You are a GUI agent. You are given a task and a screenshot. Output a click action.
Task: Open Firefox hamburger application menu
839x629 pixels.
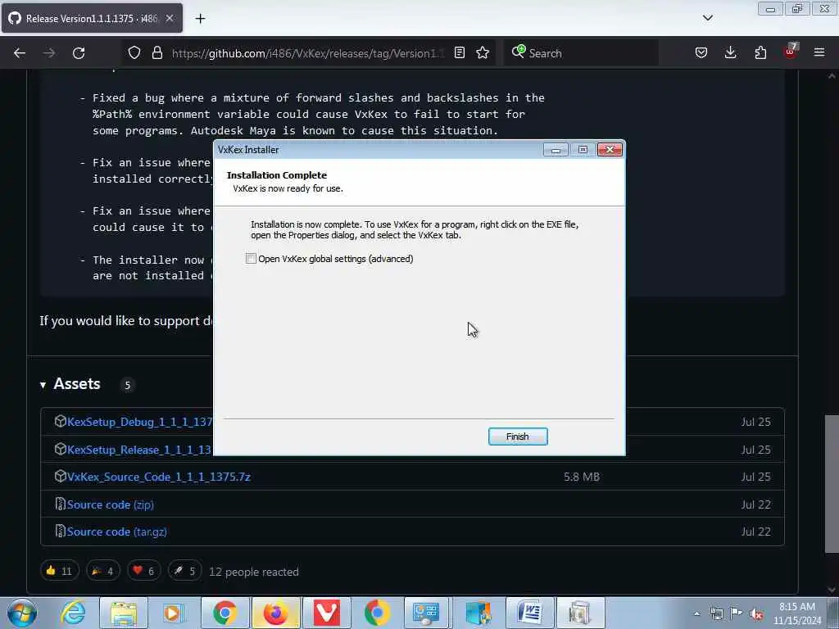tap(819, 53)
